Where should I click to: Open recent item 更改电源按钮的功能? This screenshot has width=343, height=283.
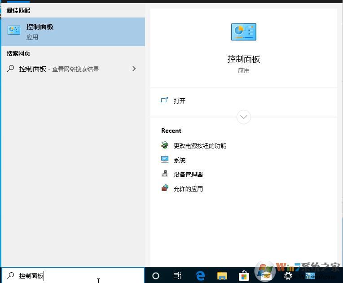(x=200, y=146)
